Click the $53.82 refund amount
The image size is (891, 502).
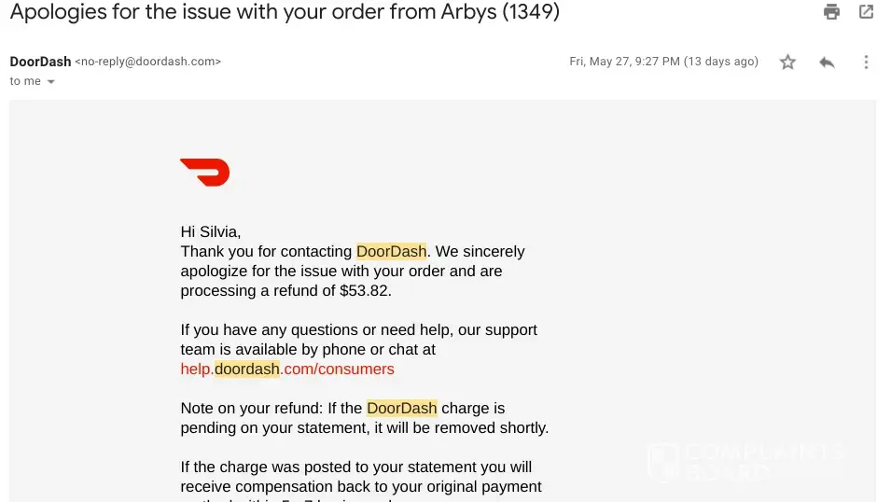coord(365,291)
